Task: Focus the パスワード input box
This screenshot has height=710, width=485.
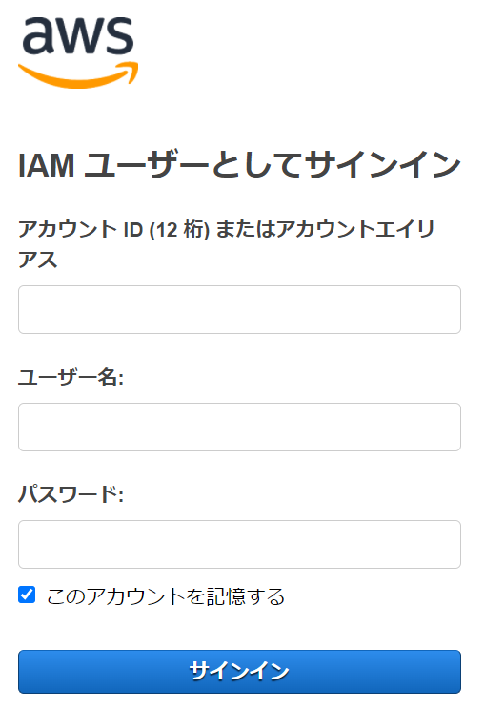Action: tap(239, 544)
